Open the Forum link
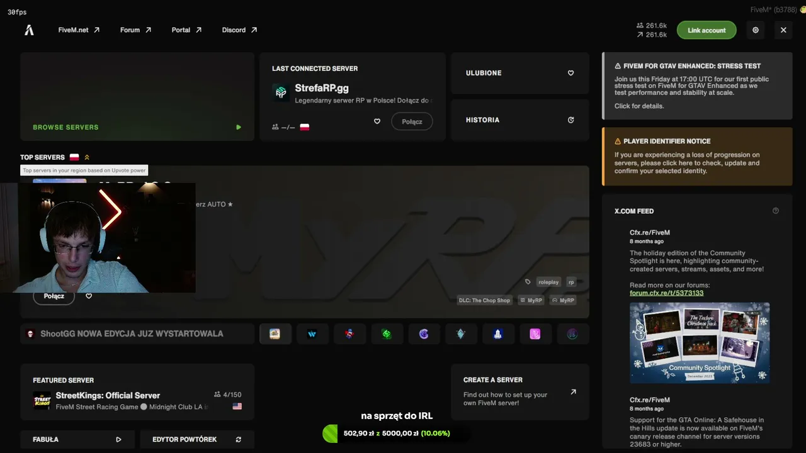This screenshot has width=806, height=453. click(135, 30)
